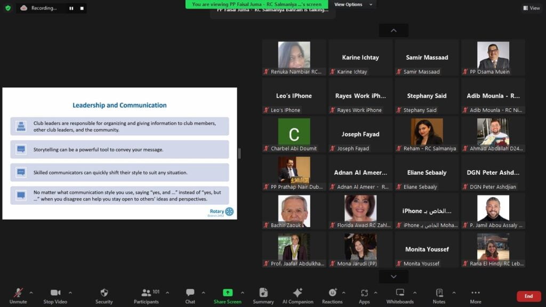This screenshot has width=546, height=307.
Task: Select Eliane Sebaaly's participant tile
Action: [x=427, y=173]
